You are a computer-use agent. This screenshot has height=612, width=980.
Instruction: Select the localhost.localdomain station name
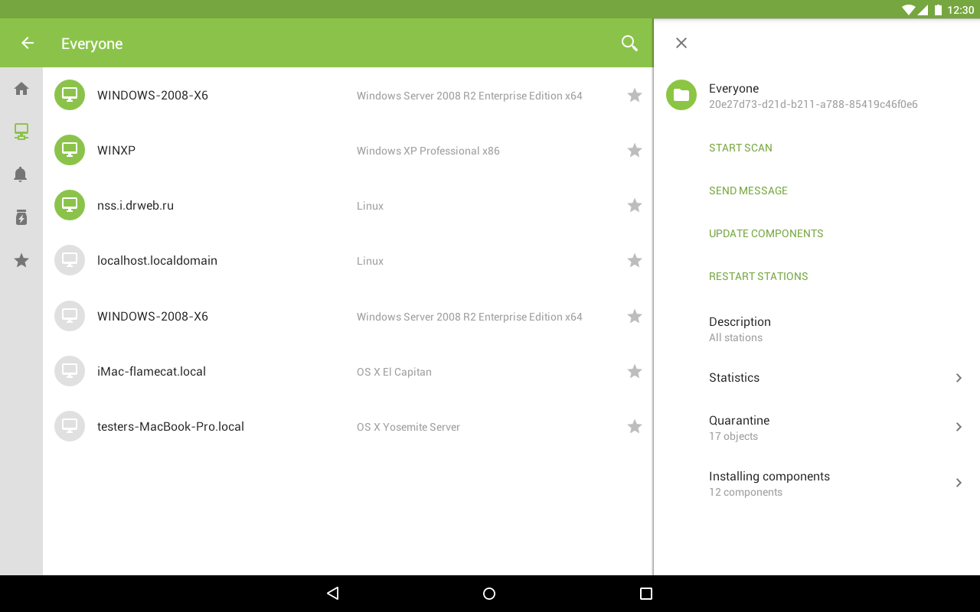[x=157, y=261]
